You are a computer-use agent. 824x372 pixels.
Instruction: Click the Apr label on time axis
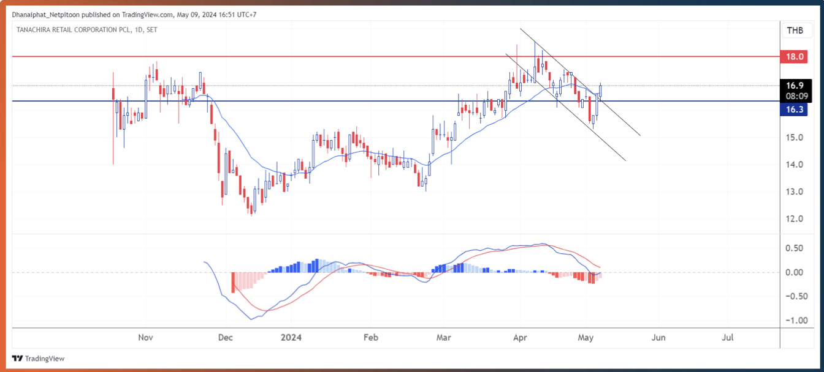(x=521, y=337)
